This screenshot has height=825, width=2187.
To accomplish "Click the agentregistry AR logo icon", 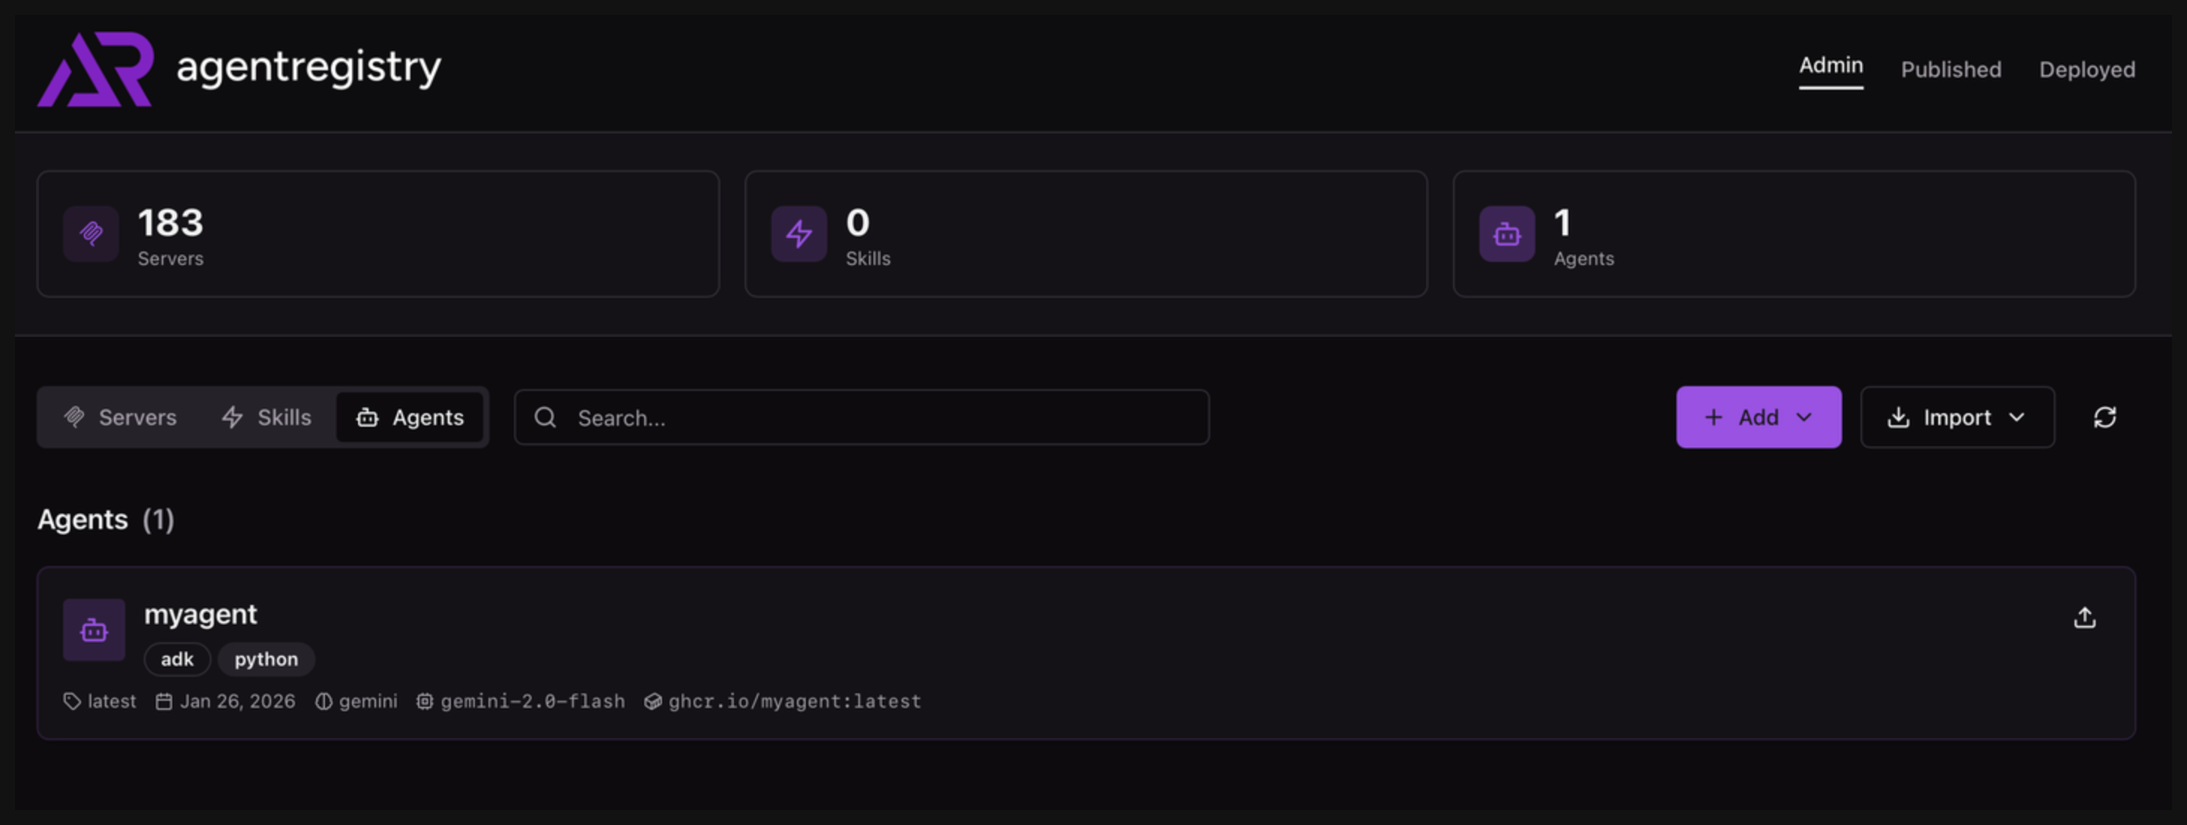I will pyautogui.click(x=95, y=70).
